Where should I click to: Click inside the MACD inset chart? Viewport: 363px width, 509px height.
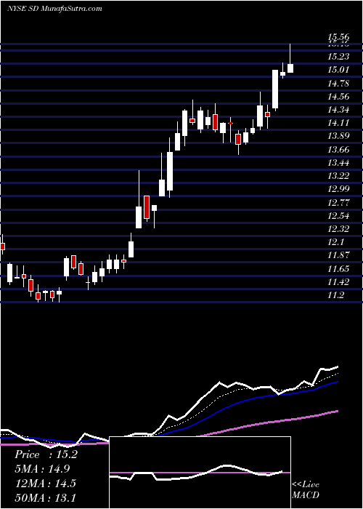click(200, 473)
